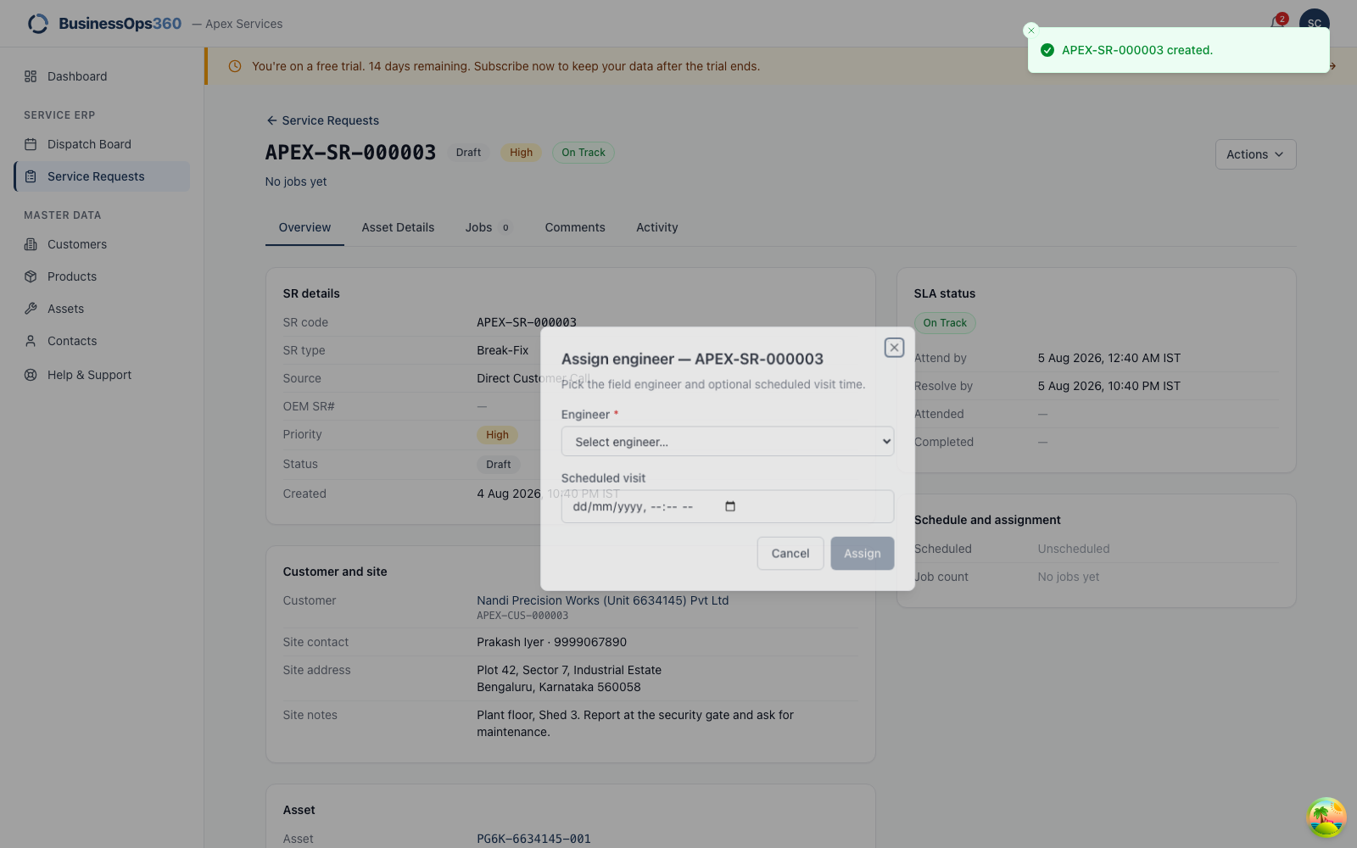
Task: Open Dispatch Board calendar icon
Action: point(31,144)
